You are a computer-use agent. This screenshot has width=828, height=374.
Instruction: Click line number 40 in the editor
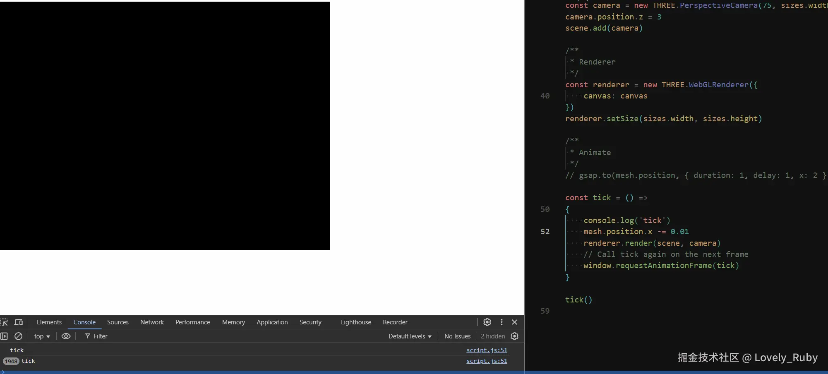[x=545, y=96]
